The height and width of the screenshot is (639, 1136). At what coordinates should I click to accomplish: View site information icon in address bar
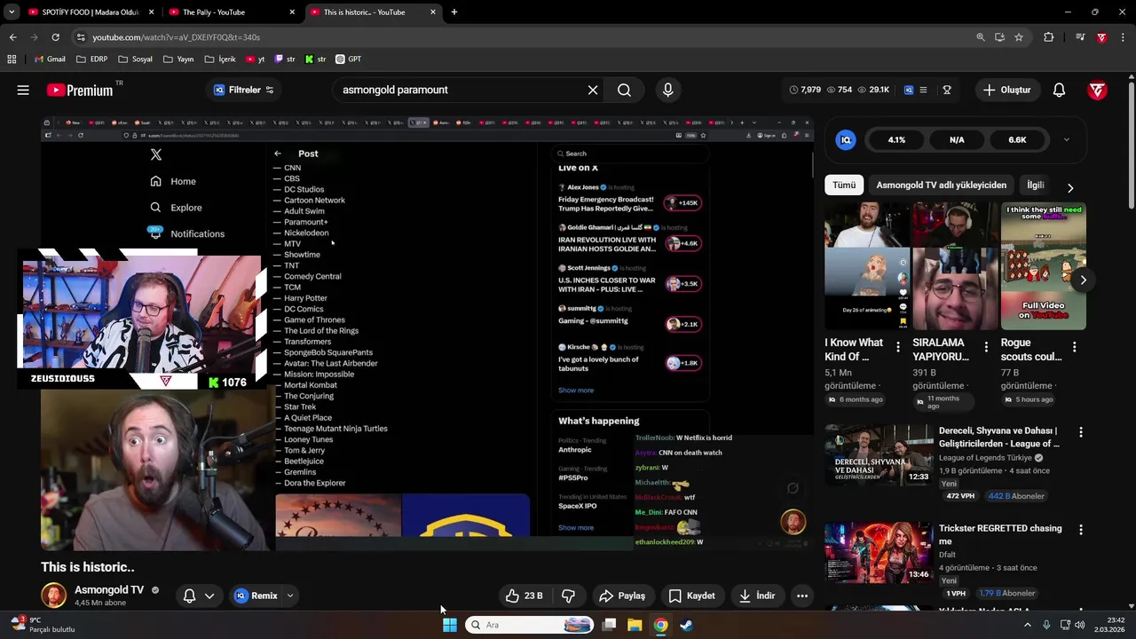pyautogui.click(x=81, y=37)
